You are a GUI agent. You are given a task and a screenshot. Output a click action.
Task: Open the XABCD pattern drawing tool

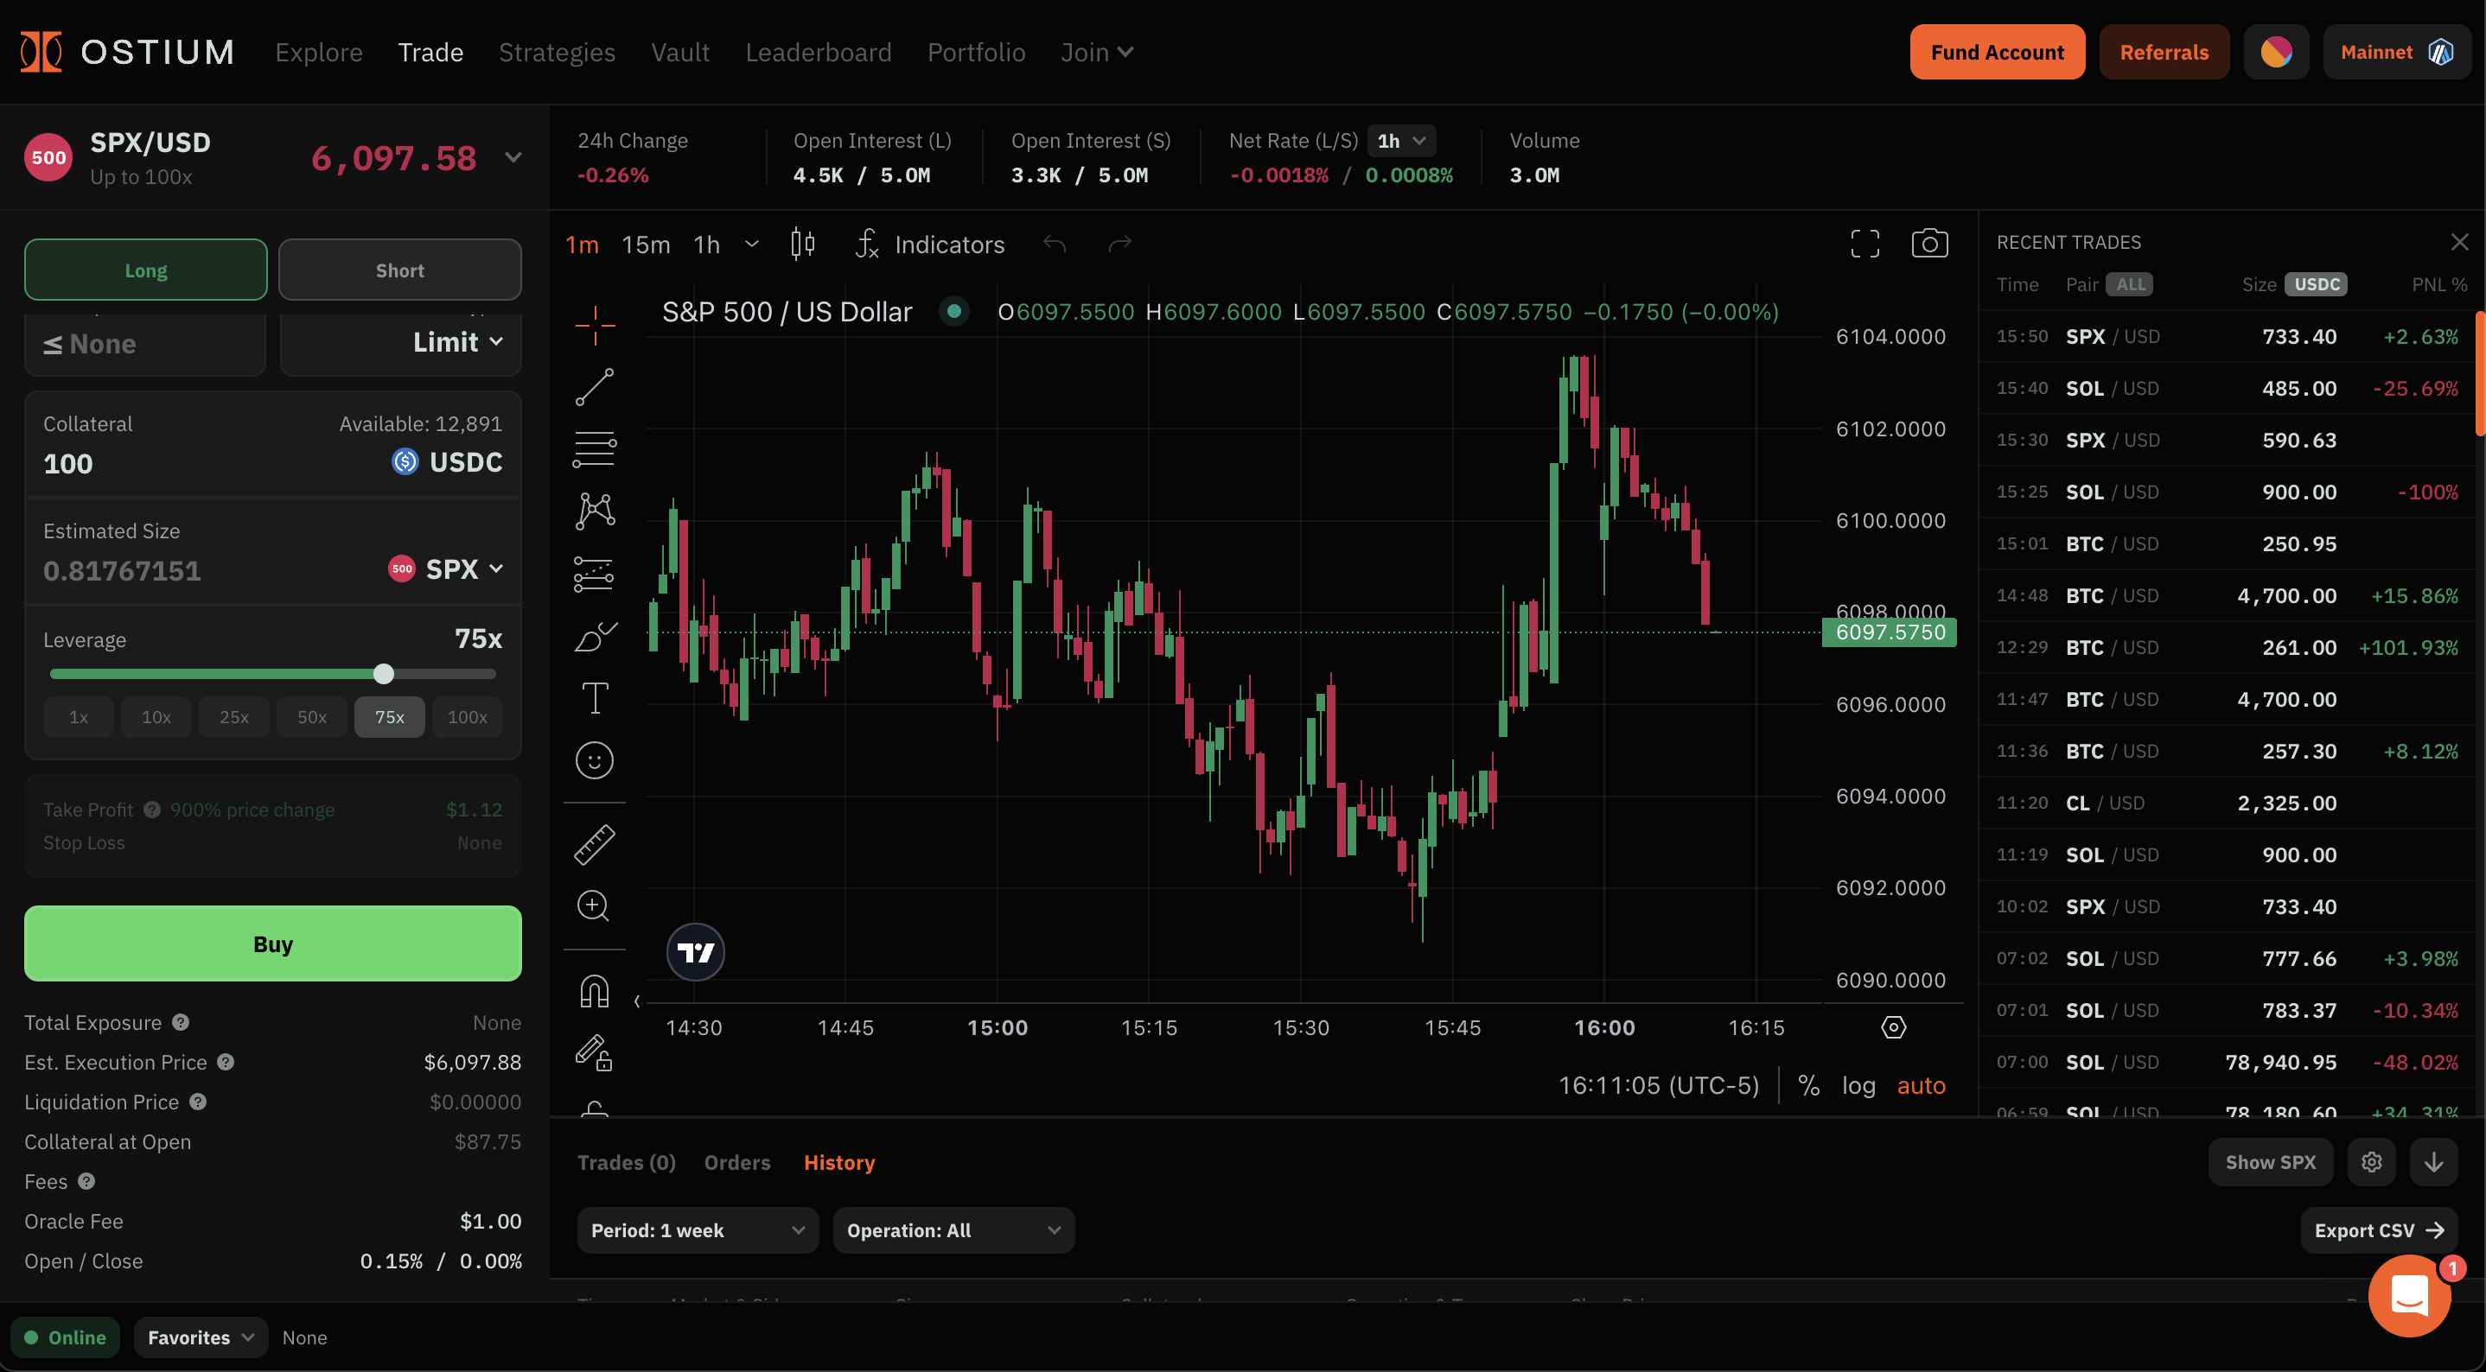(596, 511)
